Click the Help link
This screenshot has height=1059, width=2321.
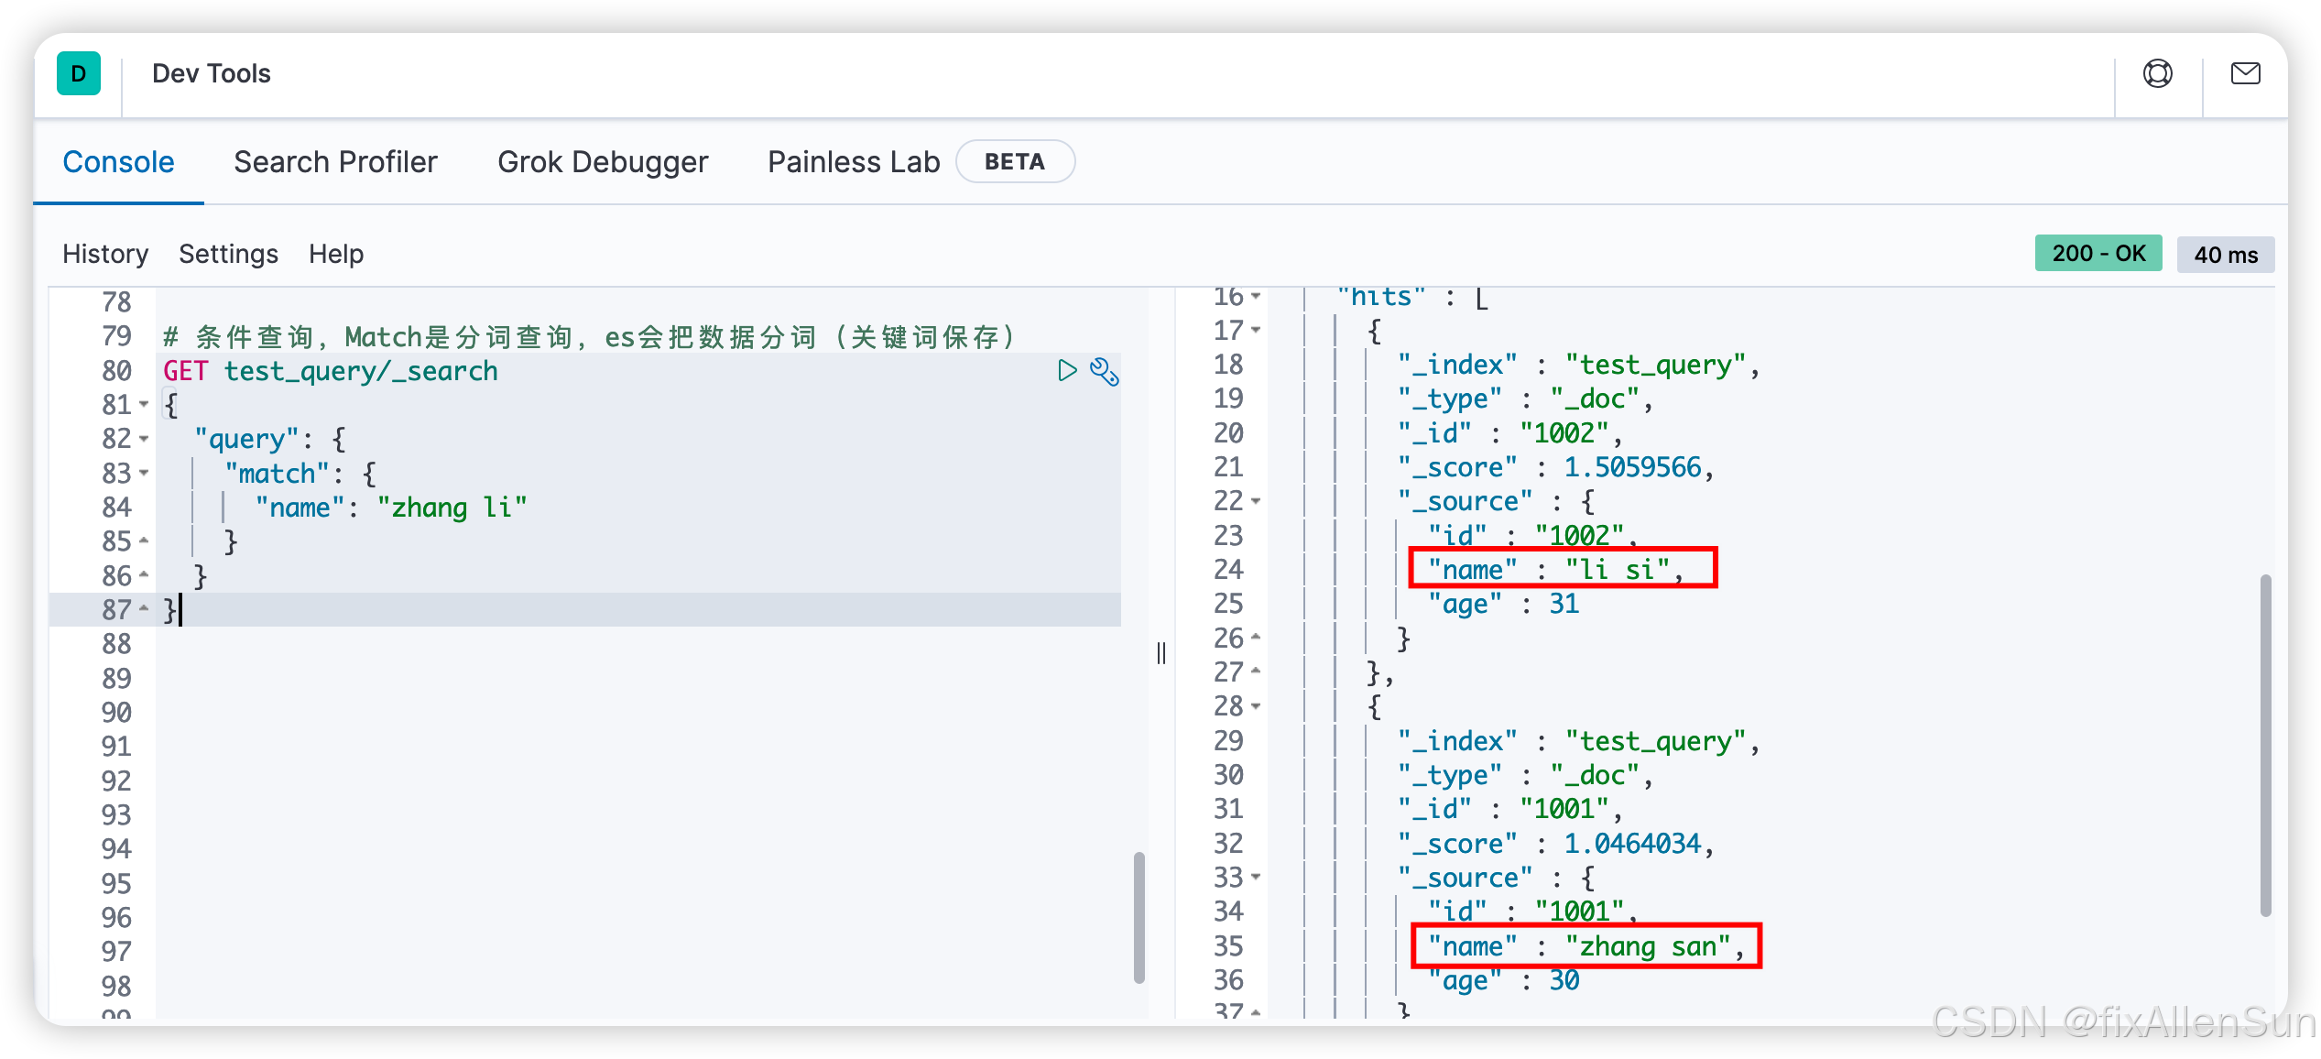336,254
